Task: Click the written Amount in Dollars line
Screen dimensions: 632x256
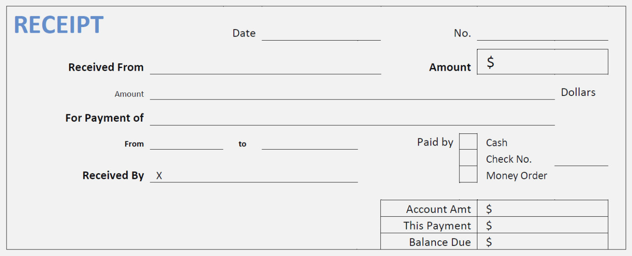Action: pos(352,93)
